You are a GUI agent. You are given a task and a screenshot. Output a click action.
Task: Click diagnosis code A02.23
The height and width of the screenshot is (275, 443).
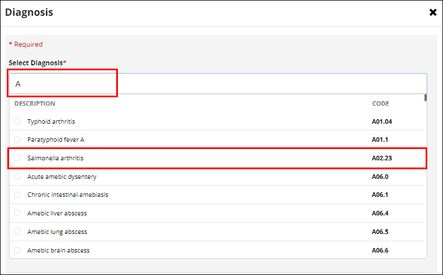pyautogui.click(x=382, y=158)
